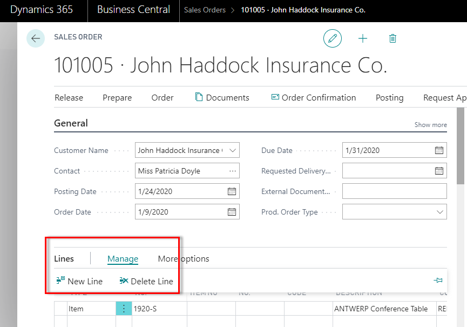Click Sales Orders breadcrumb link
467x327 pixels.
[x=205, y=10]
